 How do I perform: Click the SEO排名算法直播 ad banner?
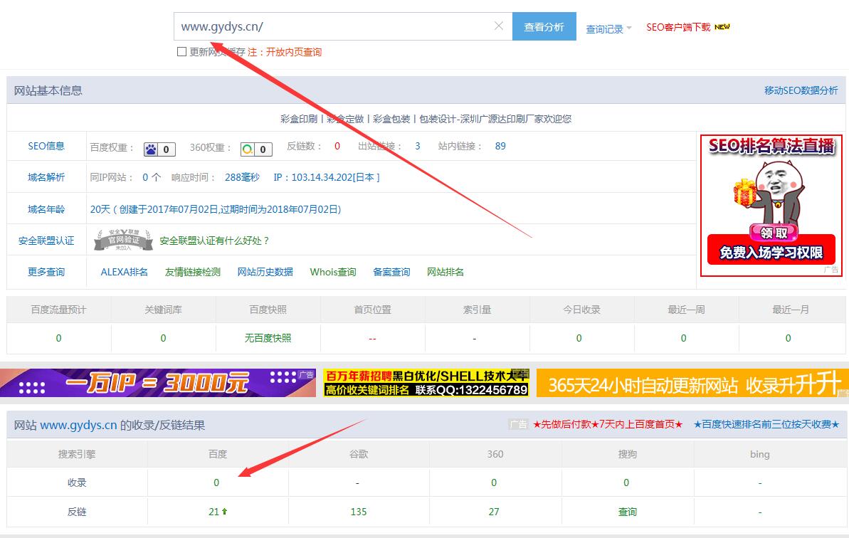click(771, 205)
